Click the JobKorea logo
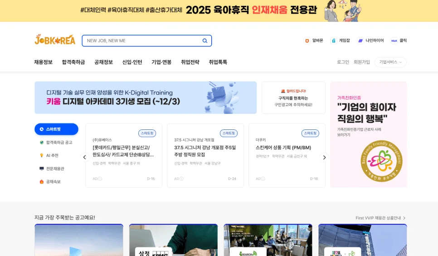This screenshot has width=438, height=256. pyautogui.click(x=55, y=40)
